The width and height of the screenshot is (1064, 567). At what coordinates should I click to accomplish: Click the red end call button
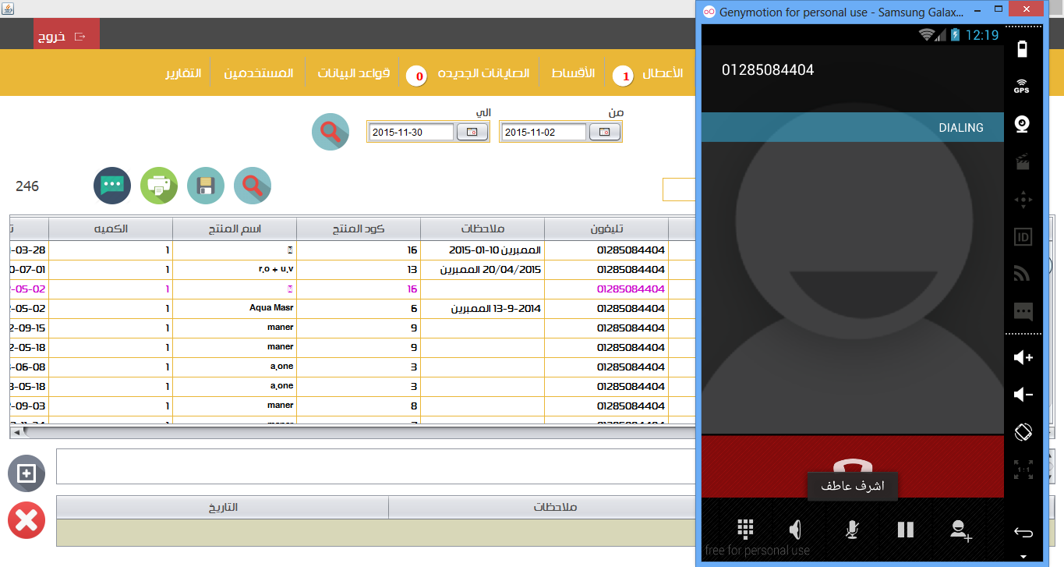click(853, 466)
